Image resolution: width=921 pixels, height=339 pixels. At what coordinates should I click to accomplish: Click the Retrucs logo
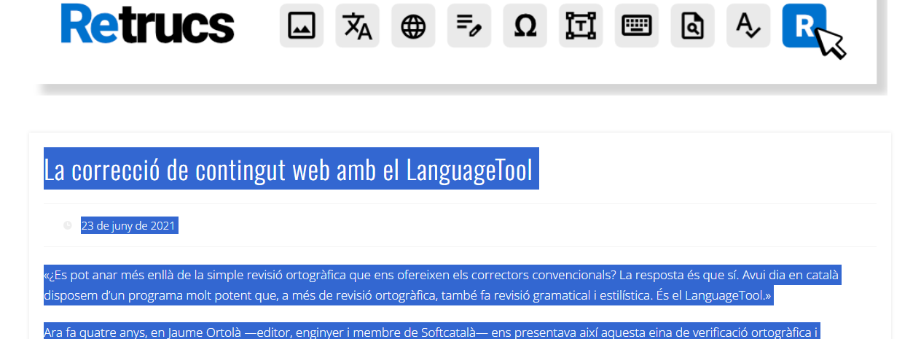point(147,24)
